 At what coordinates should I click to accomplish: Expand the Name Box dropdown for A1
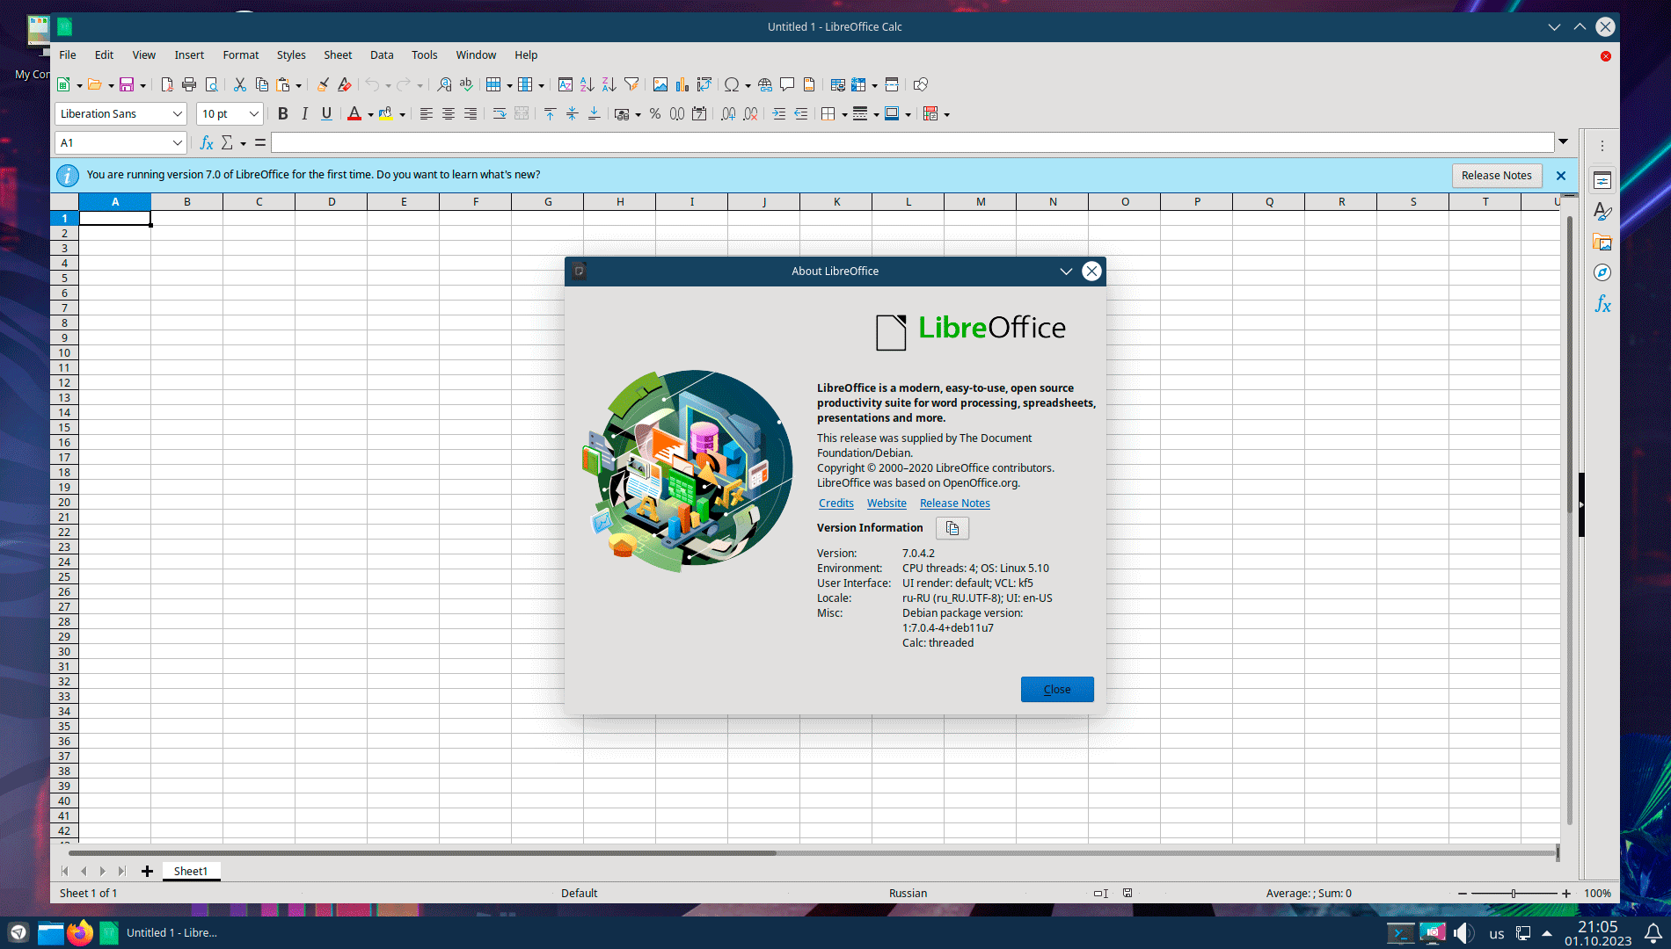(x=177, y=142)
